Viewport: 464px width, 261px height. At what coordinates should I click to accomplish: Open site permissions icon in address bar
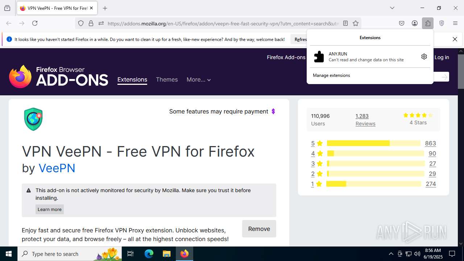click(101, 23)
